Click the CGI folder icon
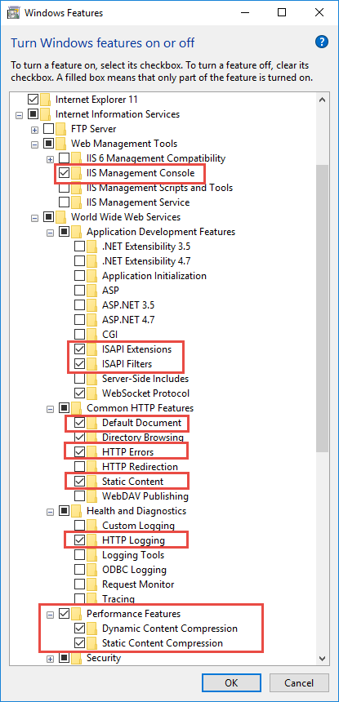Image resolution: width=339 pixels, height=702 pixels. coord(92,334)
